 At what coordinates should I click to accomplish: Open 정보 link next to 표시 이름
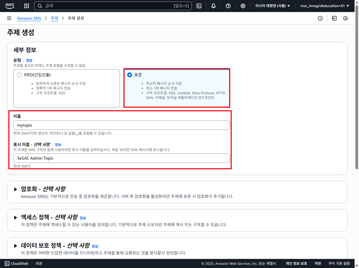tap(58, 145)
